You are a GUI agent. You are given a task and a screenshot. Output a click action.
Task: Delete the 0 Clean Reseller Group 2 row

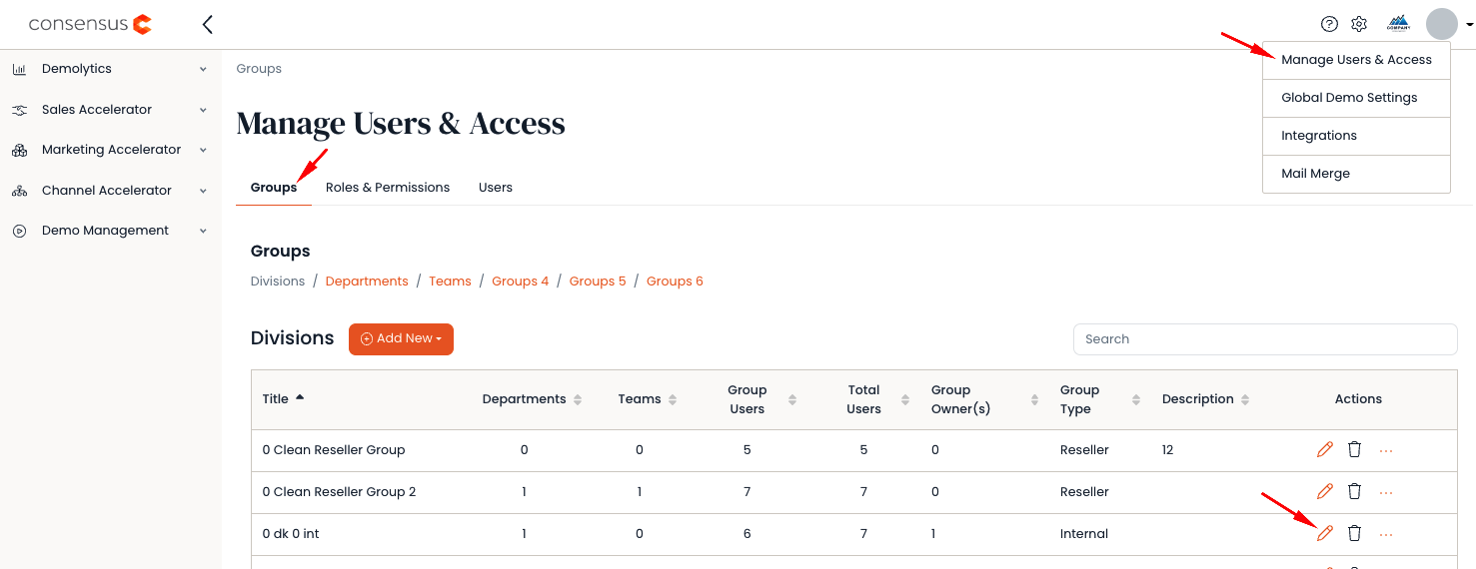pos(1355,492)
